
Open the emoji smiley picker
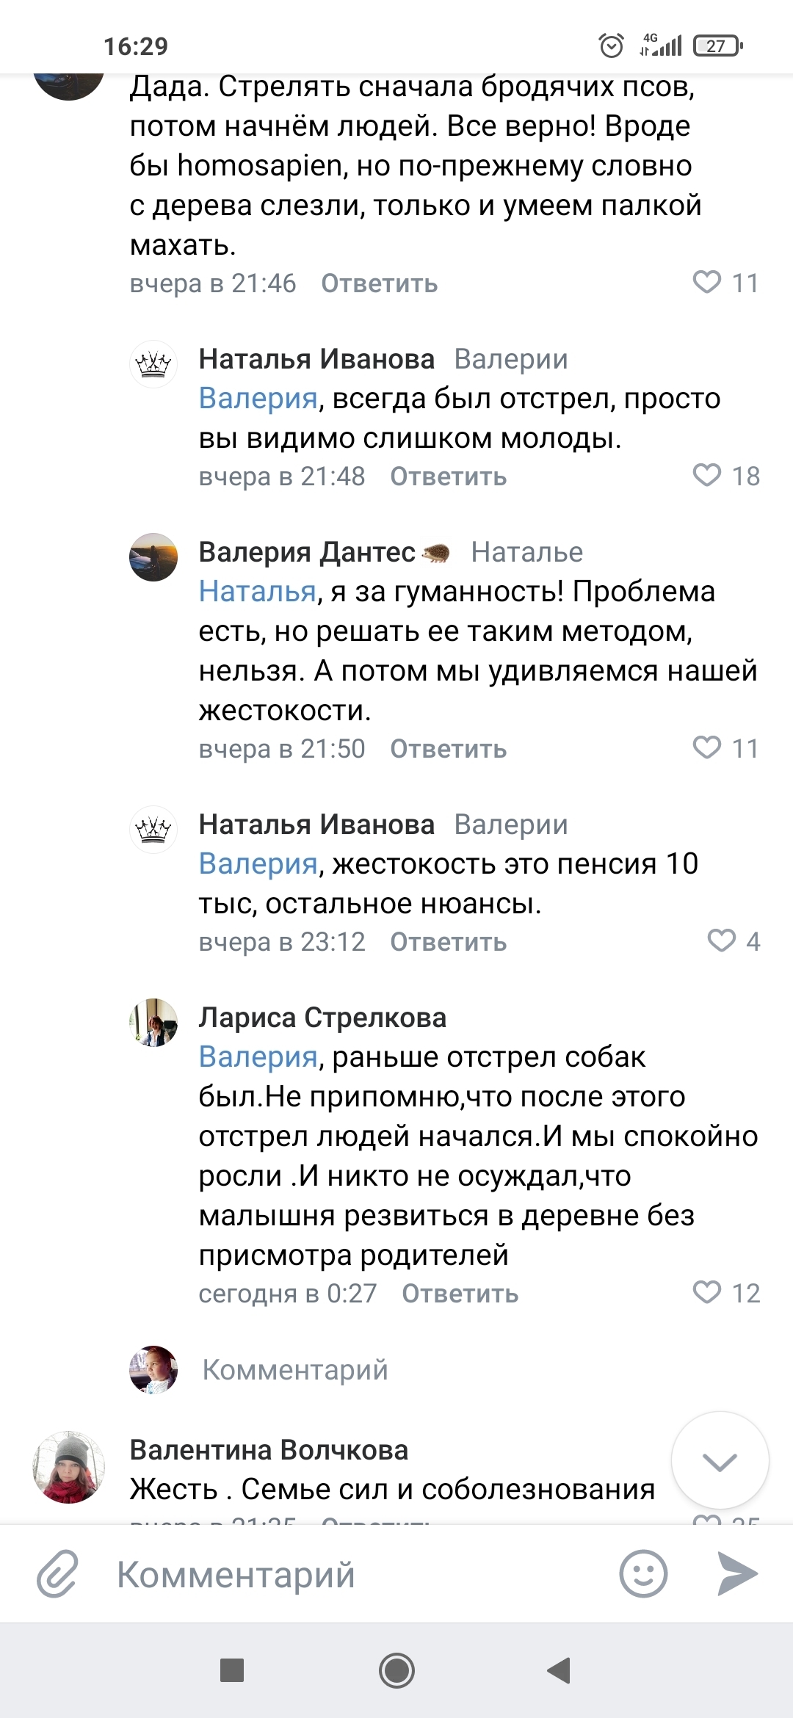[x=643, y=1574]
